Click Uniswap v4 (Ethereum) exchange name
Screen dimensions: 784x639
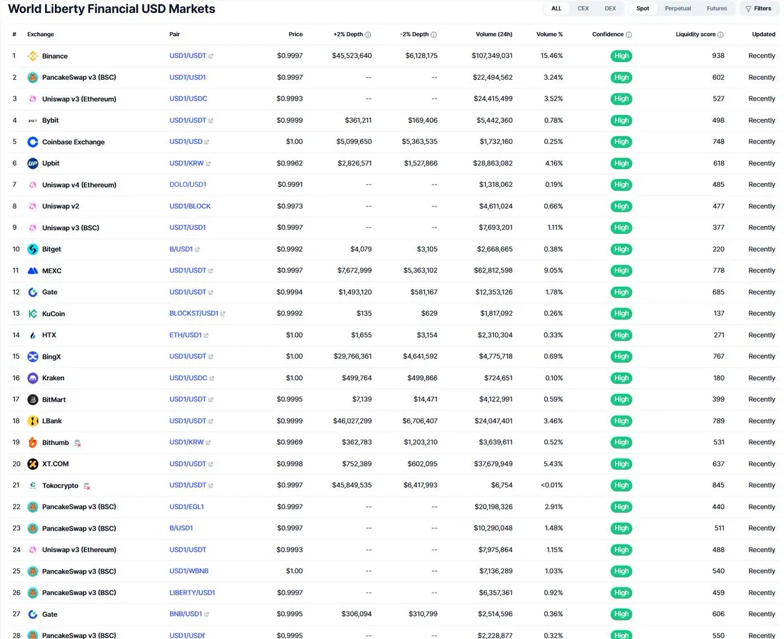pos(79,185)
